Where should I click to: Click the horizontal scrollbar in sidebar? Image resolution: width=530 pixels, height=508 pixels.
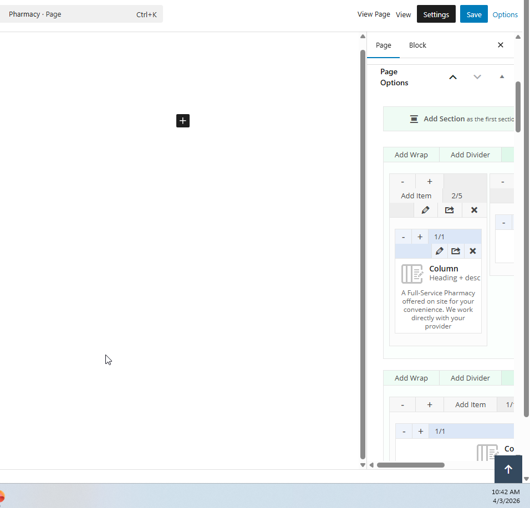tap(410, 465)
